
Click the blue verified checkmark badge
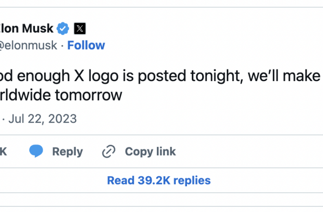64,29
